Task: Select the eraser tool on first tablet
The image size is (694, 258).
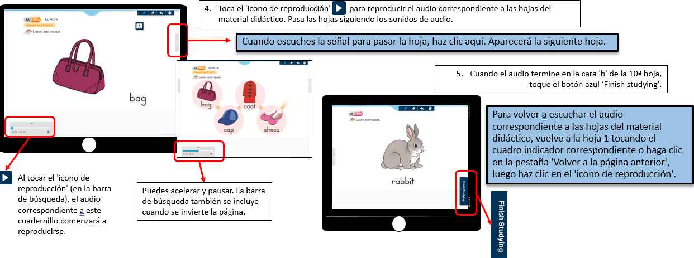Action: click(x=153, y=12)
